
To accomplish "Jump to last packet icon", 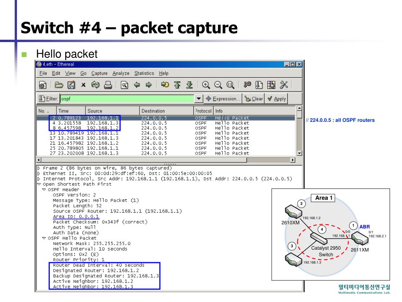I will click(190, 85).
